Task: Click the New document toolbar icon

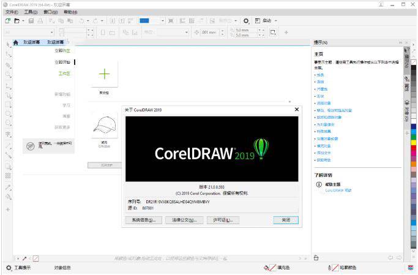Action: coord(8,21)
